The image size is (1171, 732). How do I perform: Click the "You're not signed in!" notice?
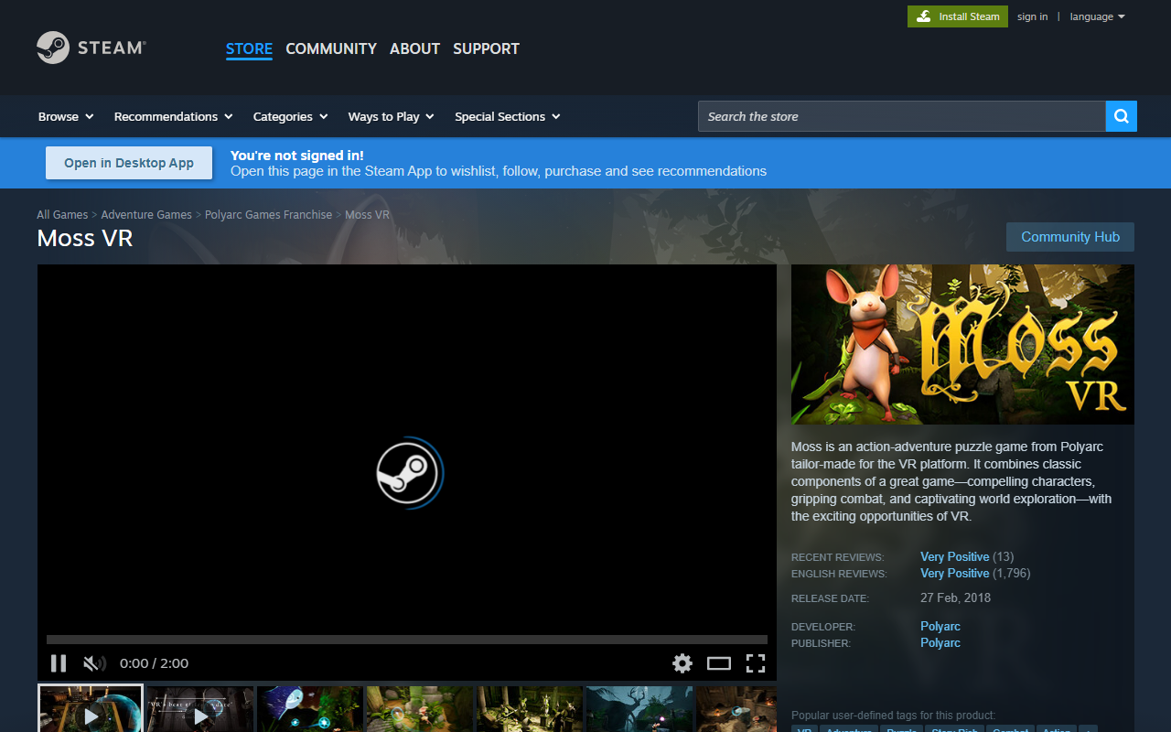pos(297,156)
